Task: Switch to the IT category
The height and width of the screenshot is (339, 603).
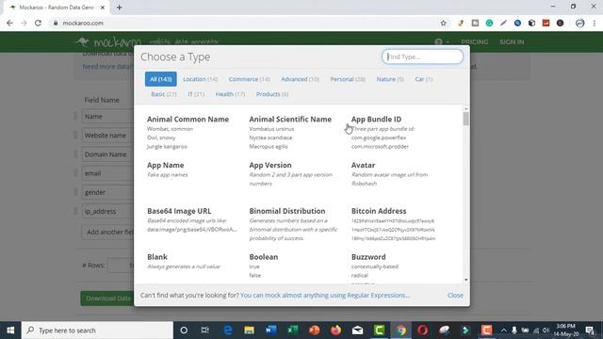Action: click(196, 94)
